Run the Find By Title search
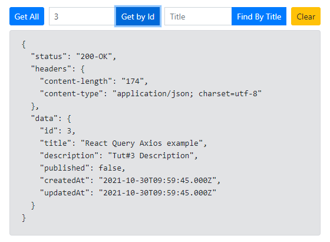The width and height of the screenshot is (330, 242). pyautogui.click(x=259, y=17)
